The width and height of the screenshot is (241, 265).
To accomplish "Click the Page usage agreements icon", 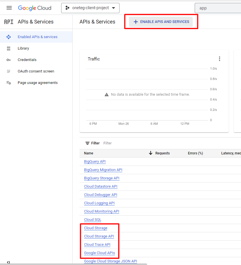I will 9,83.
